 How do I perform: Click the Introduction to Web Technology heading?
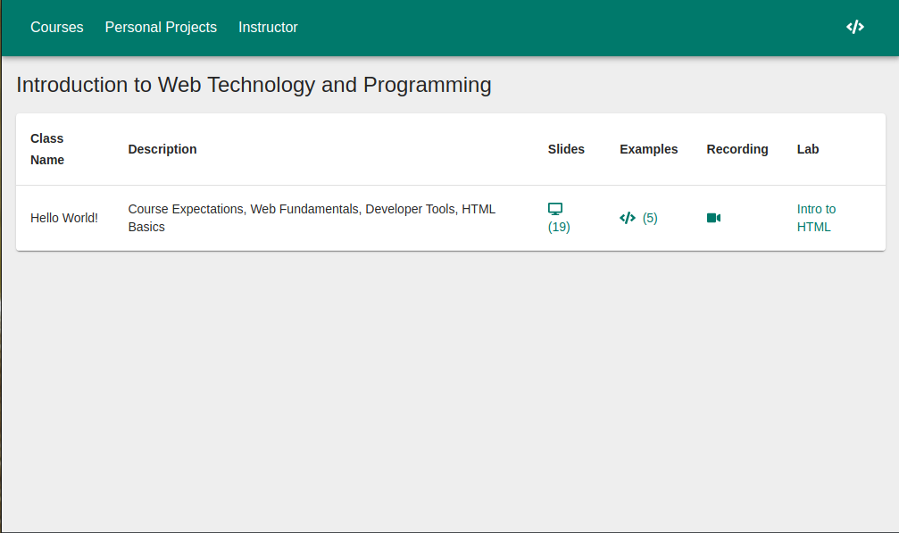coord(254,85)
